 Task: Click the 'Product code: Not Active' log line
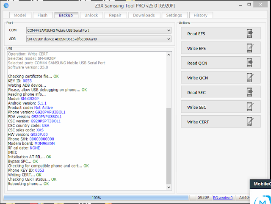point(30,108)
